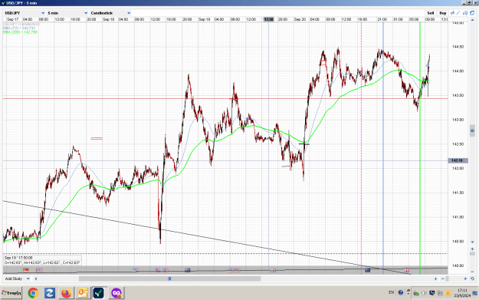Click the 144.50 price axis label

click(x=458, y=47)
